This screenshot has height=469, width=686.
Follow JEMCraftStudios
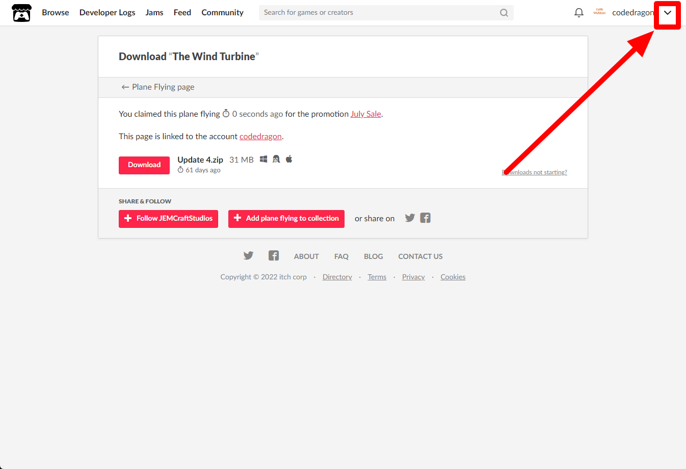click(168, 219)
